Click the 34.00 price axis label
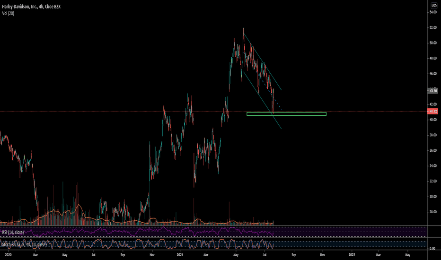Image resolution: width=441 pixels, height=260 pixels. point(433,166)
